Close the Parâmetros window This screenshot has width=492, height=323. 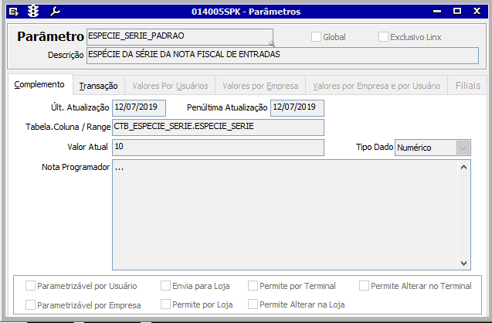[x=477, y=12]
